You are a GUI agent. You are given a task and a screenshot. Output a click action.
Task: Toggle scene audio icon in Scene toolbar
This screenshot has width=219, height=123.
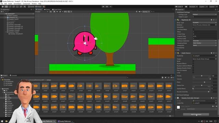click(x=57, y=12)
